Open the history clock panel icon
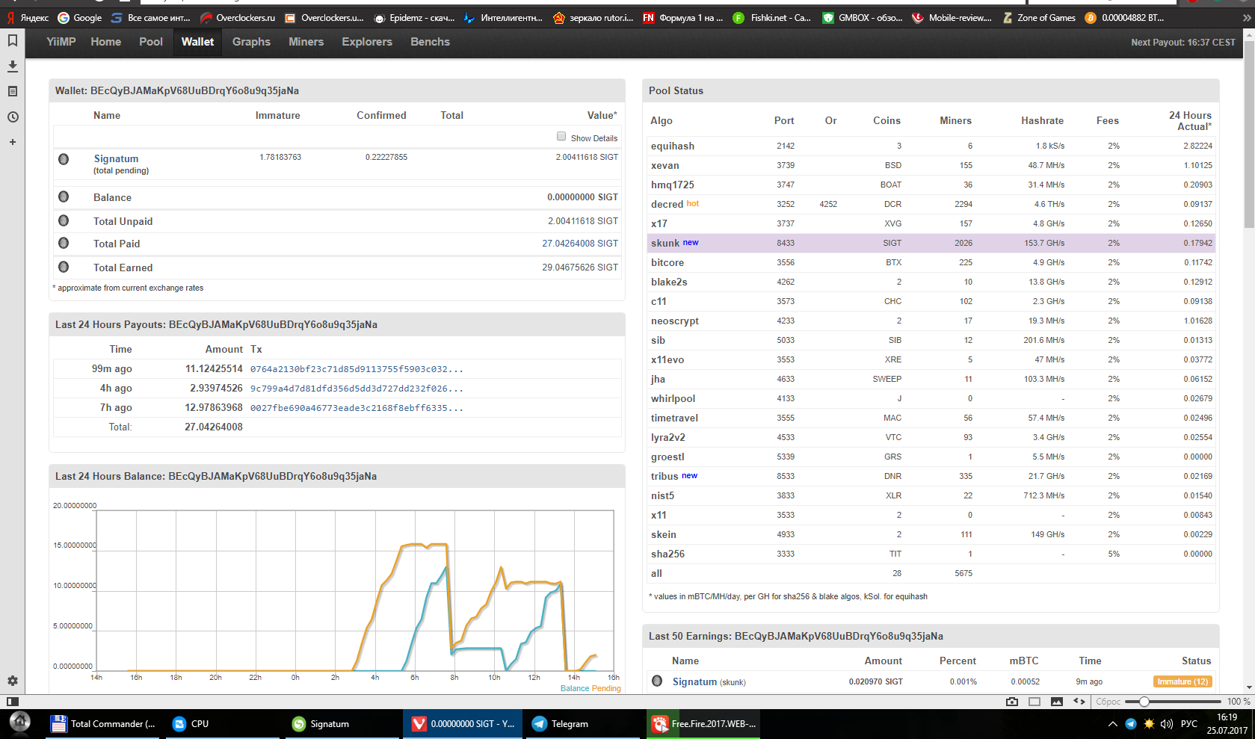1255x739 pixels. click(x=13, y=117)
